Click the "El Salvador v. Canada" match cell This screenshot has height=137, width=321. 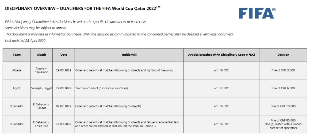pyautogui.click(x=41, y=106)
